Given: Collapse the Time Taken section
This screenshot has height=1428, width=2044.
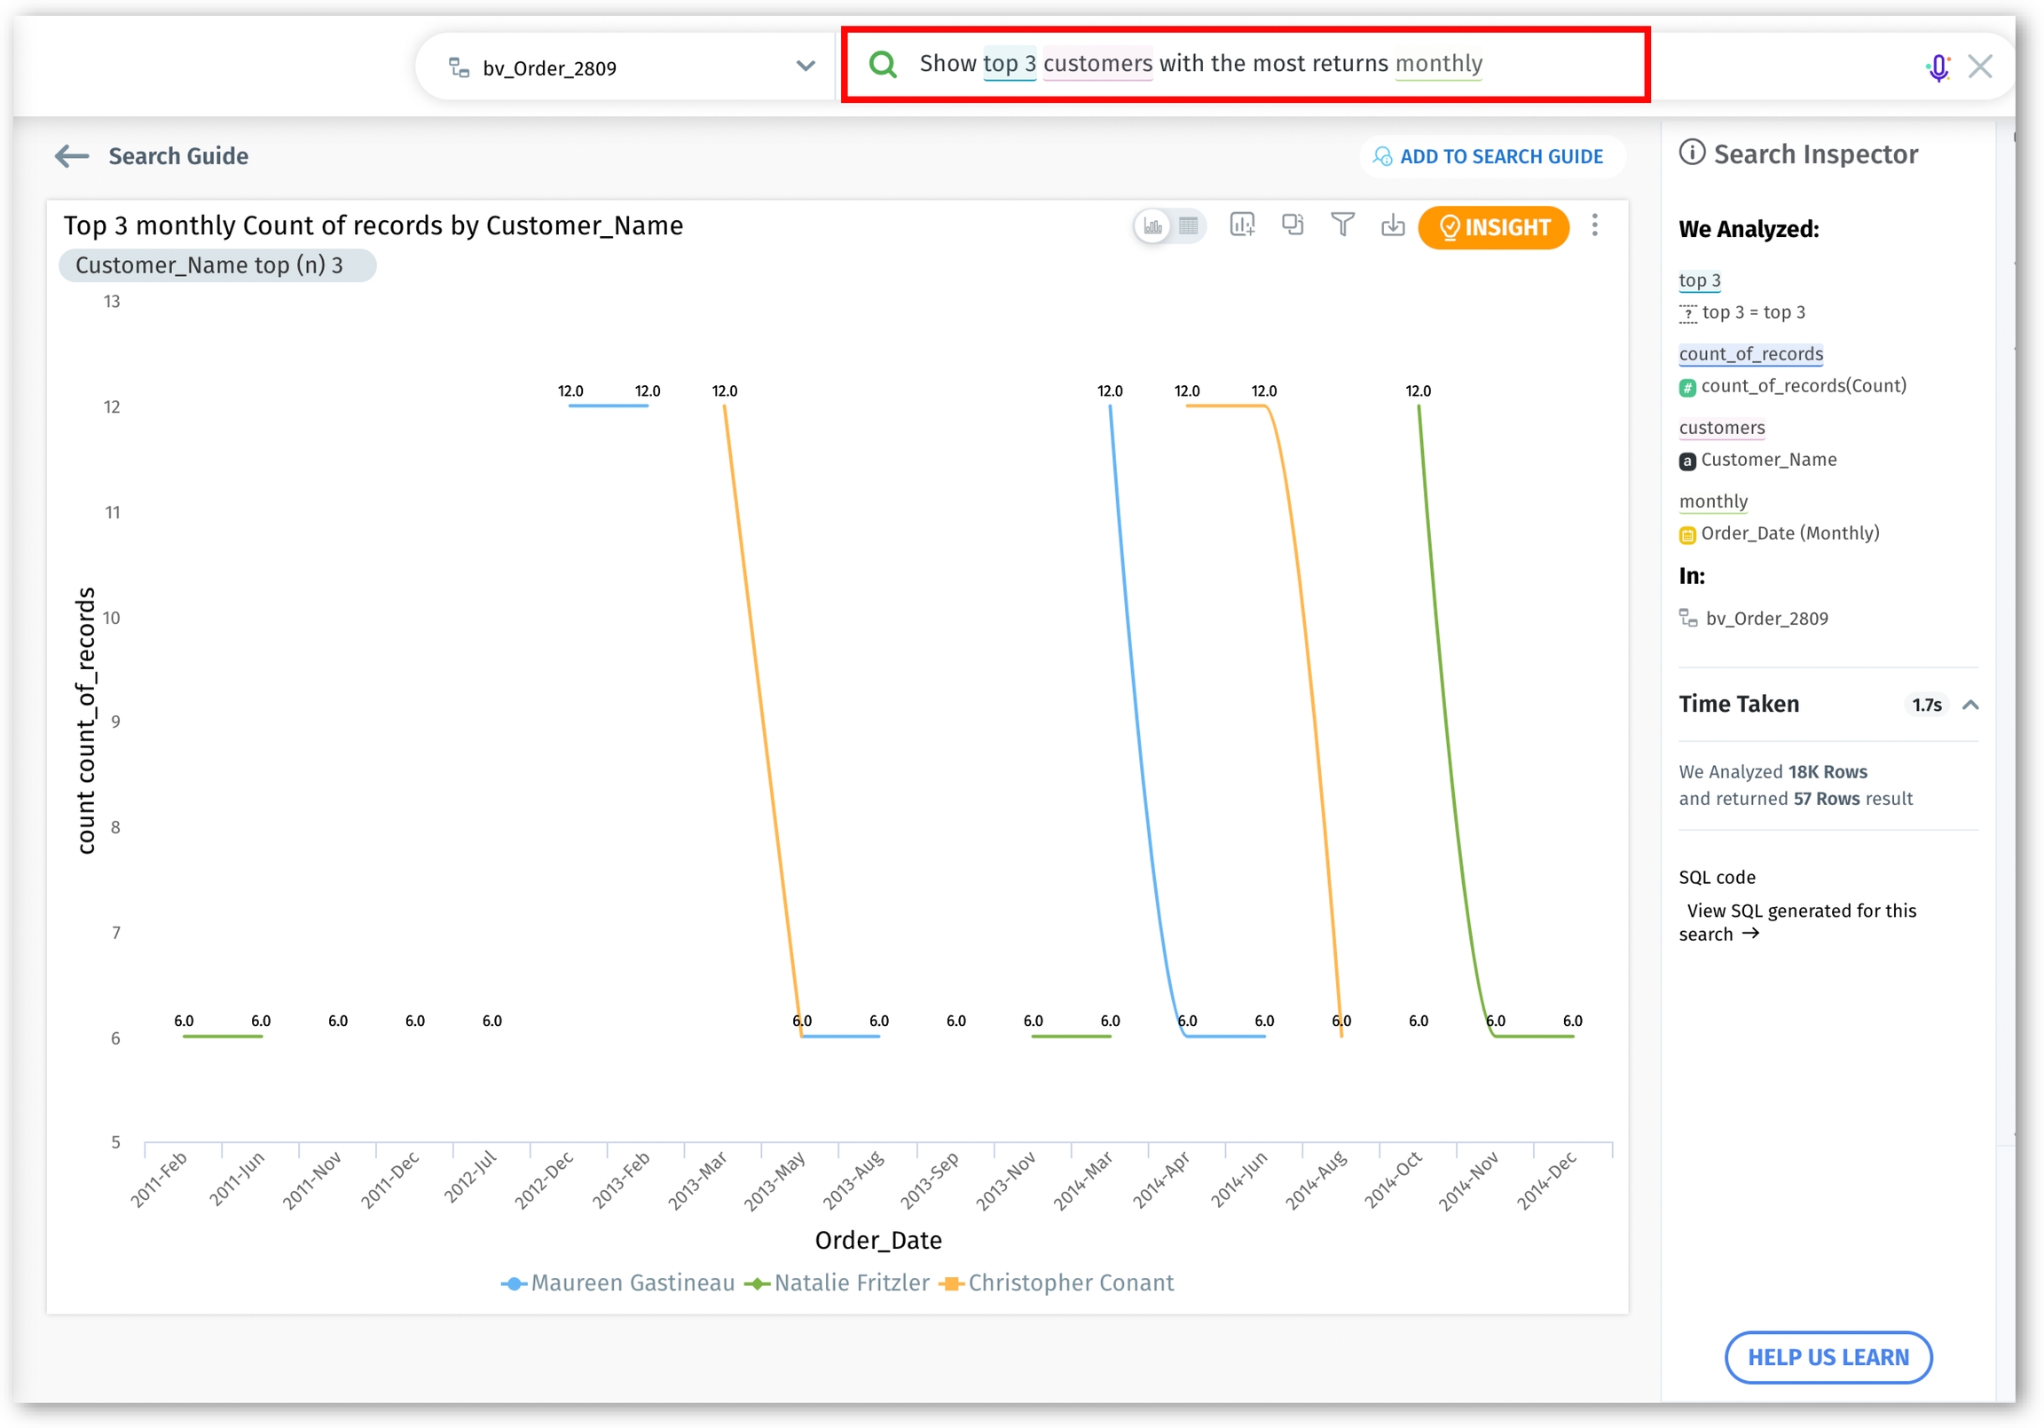Looking at the screenshot, I should point(1970,705).
